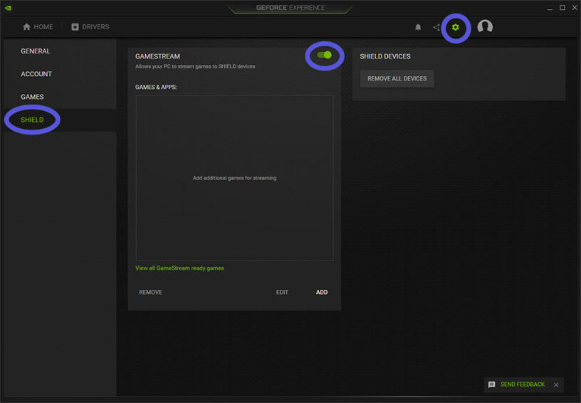The image size is (581, 403).
Task: Go to the Home tab
Action: tap(38, 26)
